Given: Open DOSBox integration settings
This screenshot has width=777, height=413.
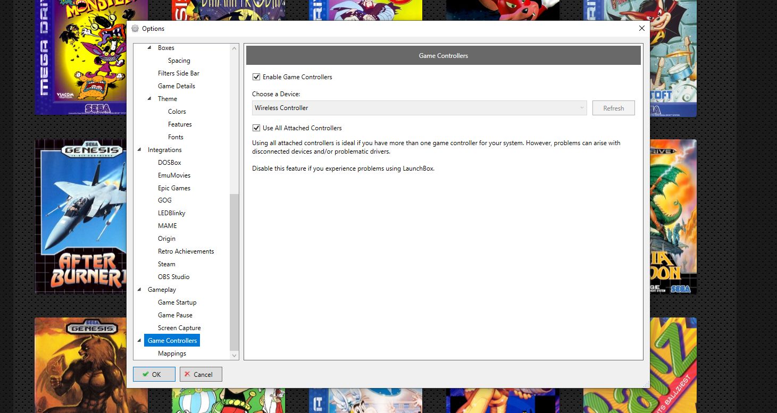Looking at the screenshot, I should coord(170,163).
